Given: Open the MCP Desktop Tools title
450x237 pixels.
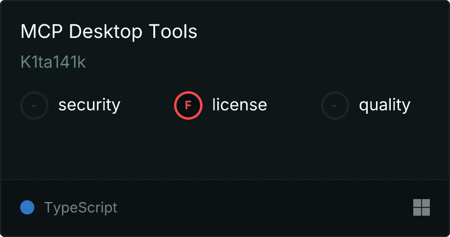Looking at the screenshot, I should pos(109,32).
